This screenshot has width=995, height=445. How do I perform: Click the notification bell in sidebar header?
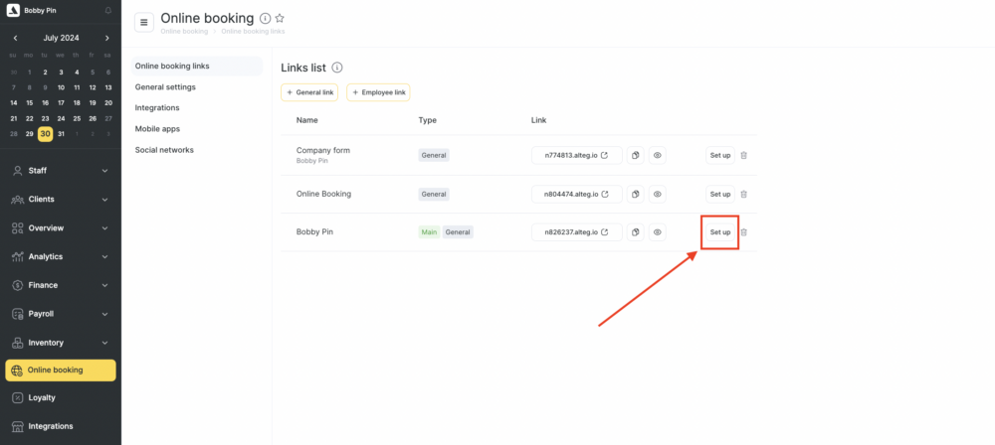107,11
